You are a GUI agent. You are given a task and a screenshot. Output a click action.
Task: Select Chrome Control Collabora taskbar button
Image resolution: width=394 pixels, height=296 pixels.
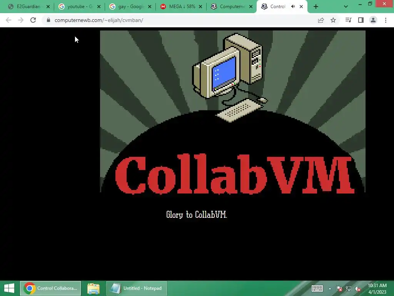50,288
